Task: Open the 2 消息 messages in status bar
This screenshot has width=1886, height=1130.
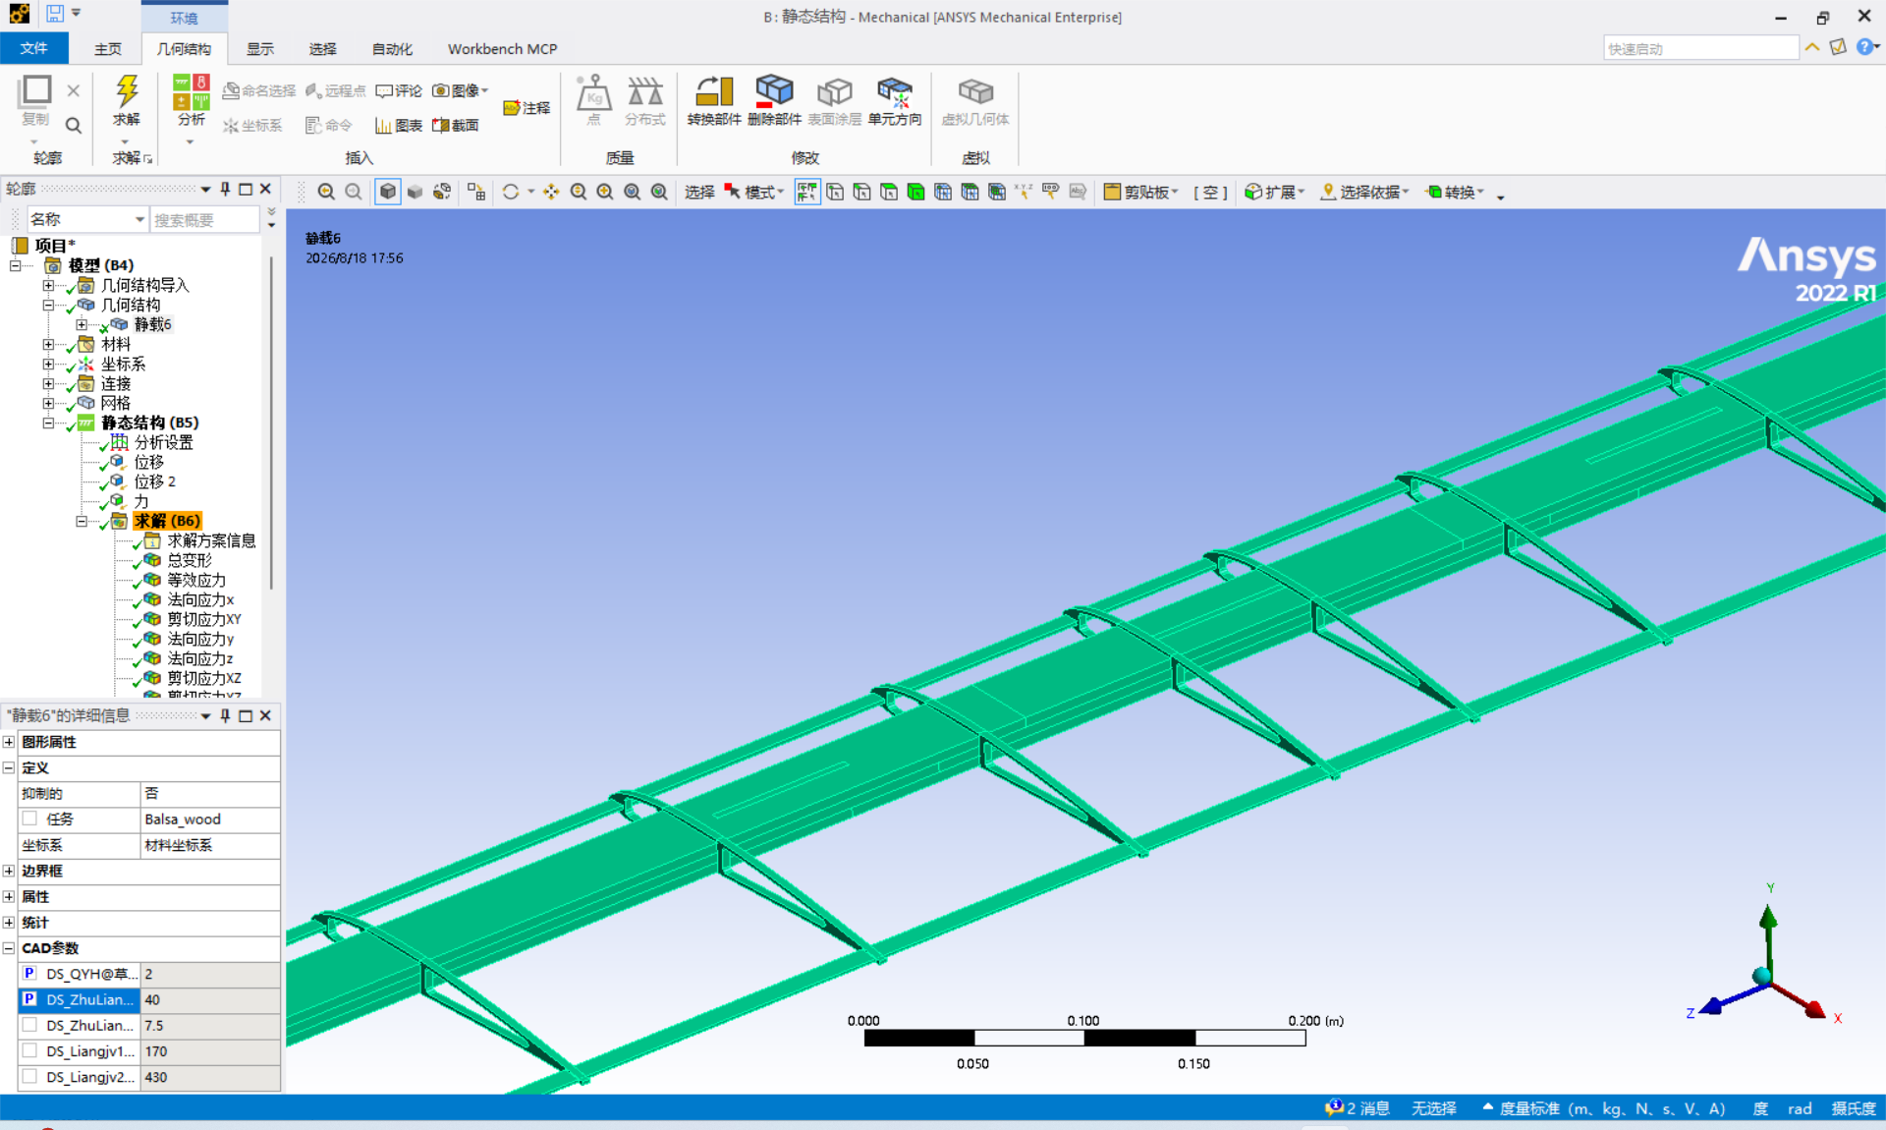Action: [1358, 1108]
